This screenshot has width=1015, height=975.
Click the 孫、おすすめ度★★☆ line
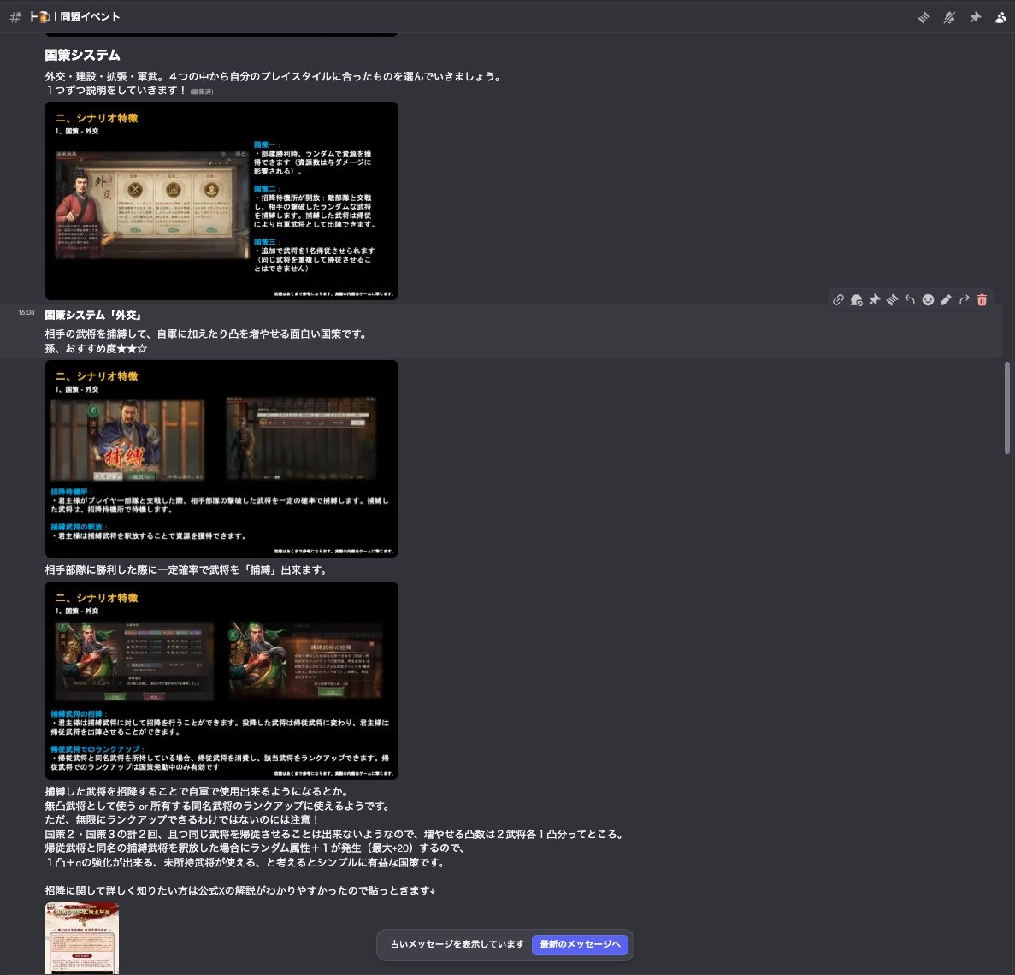click(96, 348)
